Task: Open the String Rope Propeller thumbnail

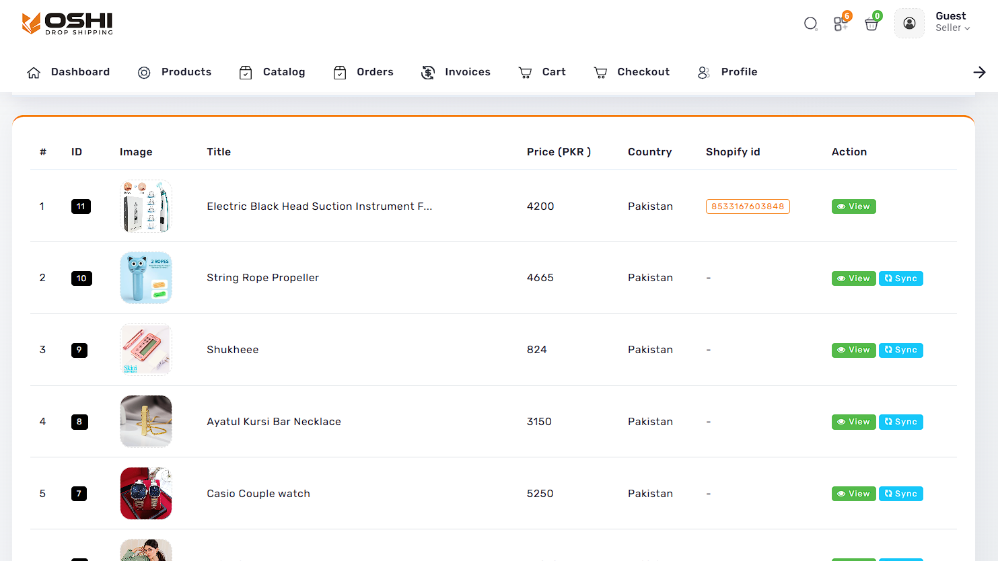Action: point(146,278)
